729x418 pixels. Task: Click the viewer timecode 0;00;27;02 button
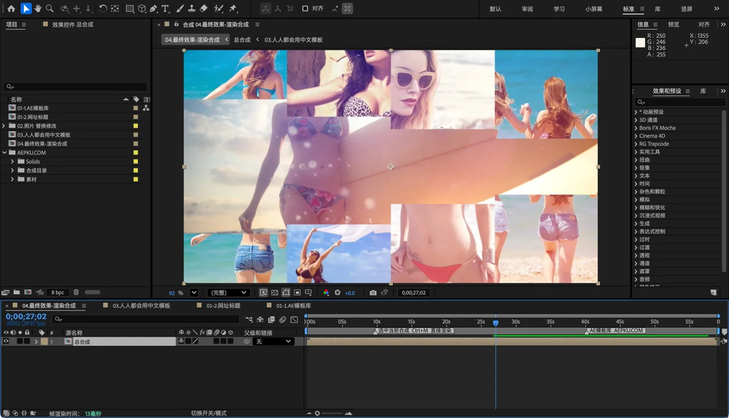point(414,293)
